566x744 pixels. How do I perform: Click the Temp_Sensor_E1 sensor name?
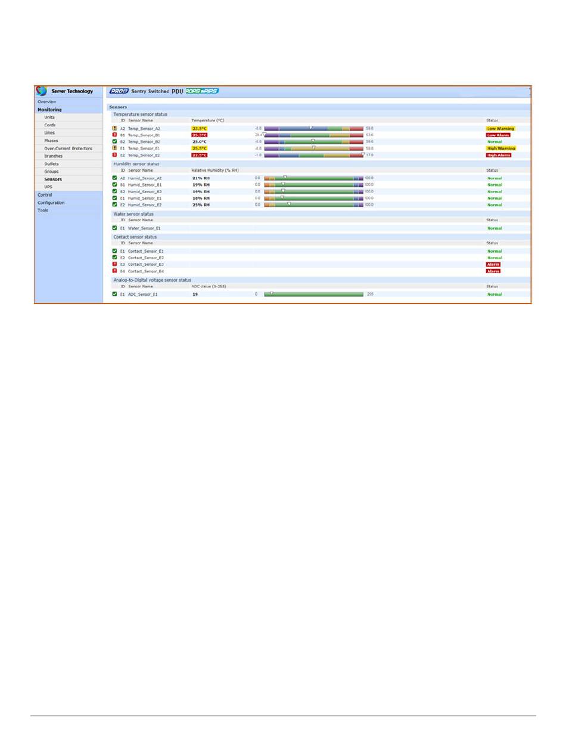coord(144,148)
